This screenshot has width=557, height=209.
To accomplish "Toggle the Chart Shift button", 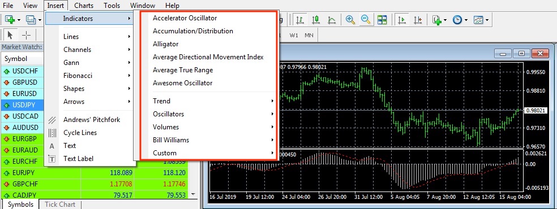I will click(x=418, y=20).
